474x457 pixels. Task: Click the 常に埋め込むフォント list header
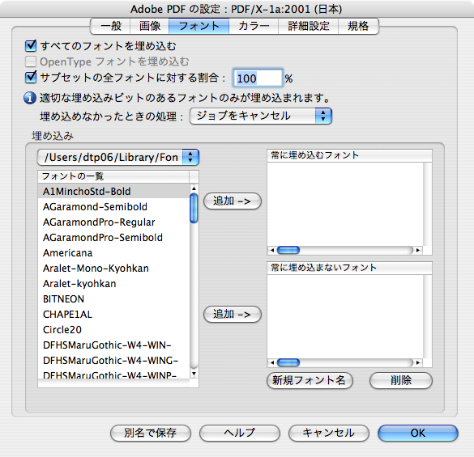click(x=349, y=155)
